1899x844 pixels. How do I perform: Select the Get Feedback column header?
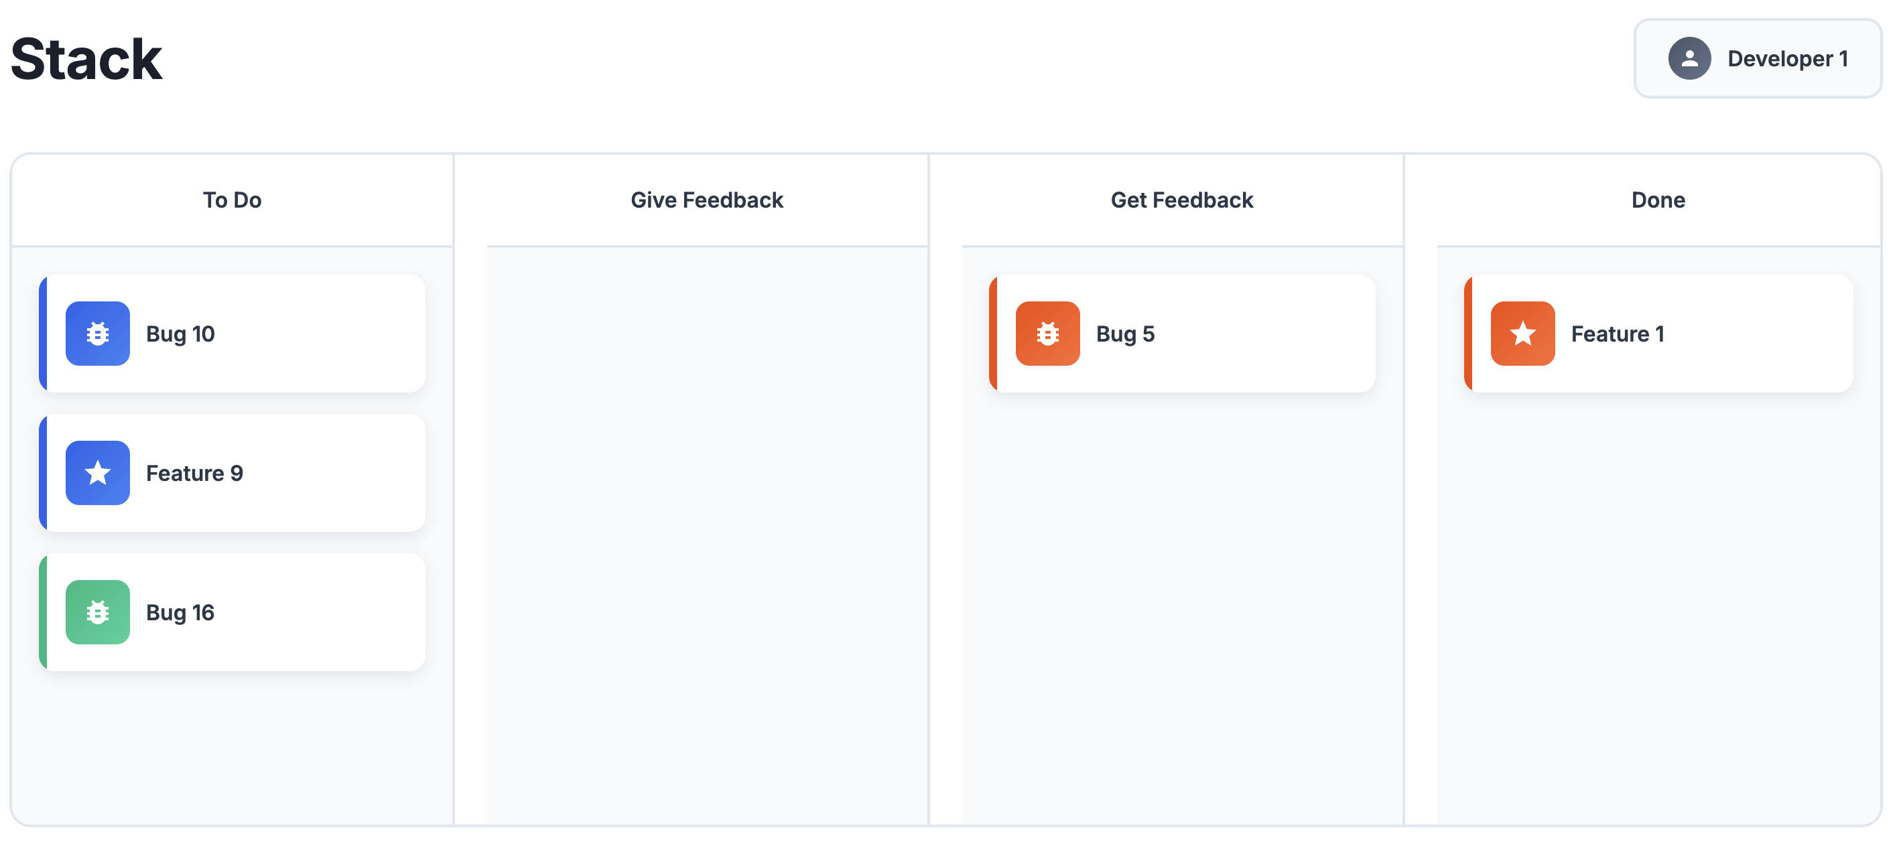1182,200
